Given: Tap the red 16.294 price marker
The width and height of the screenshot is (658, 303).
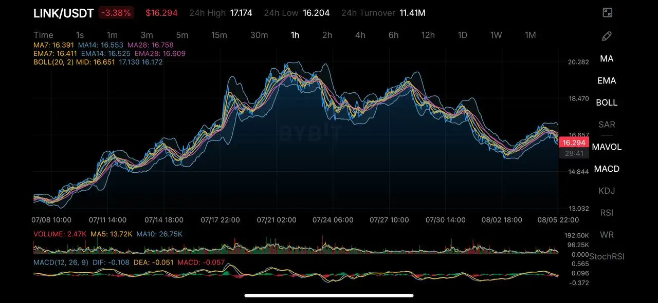Looking at the screenshot, I should coord(574,143).
